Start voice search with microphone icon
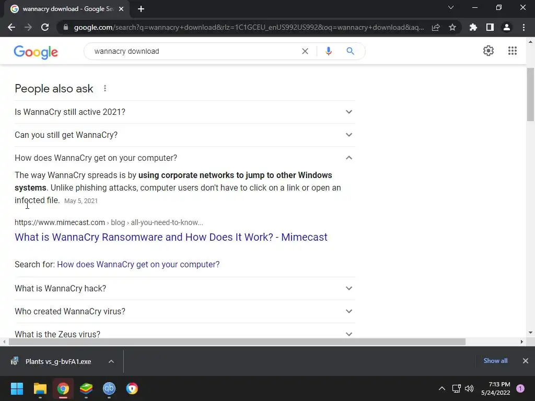 (x=329, y=51)
